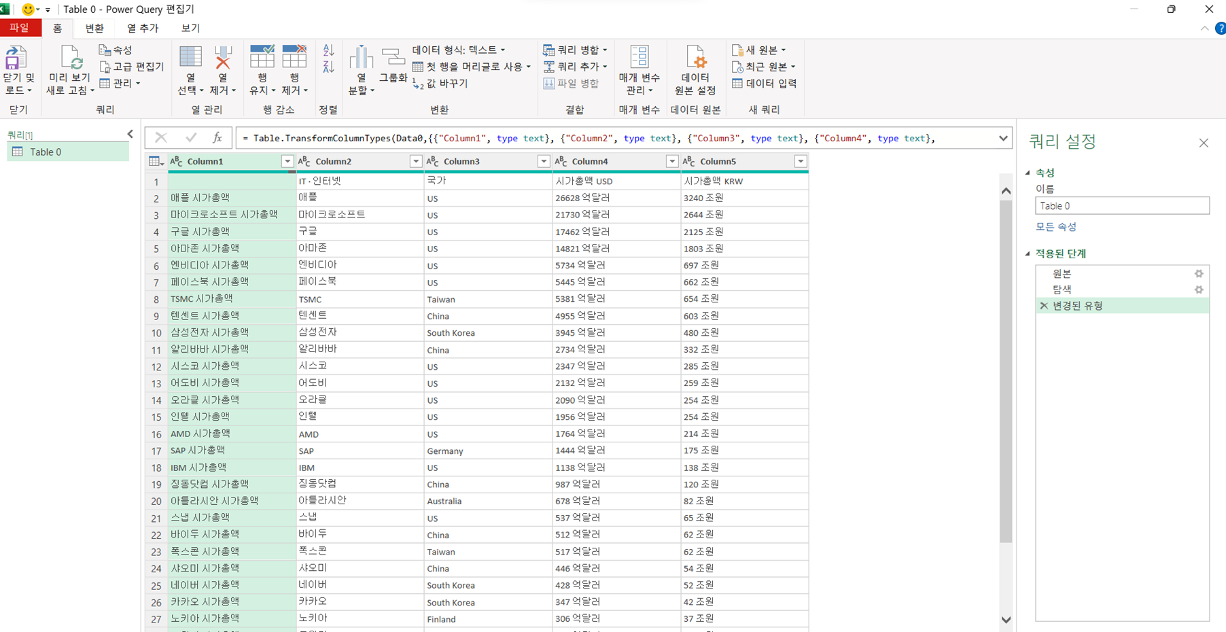Switch to the Home (홈) tab

pyautogui.click(x=57, y=28)
